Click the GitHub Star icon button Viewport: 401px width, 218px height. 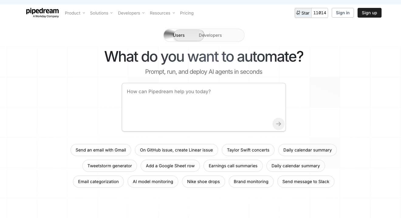[x=303, y=13]
